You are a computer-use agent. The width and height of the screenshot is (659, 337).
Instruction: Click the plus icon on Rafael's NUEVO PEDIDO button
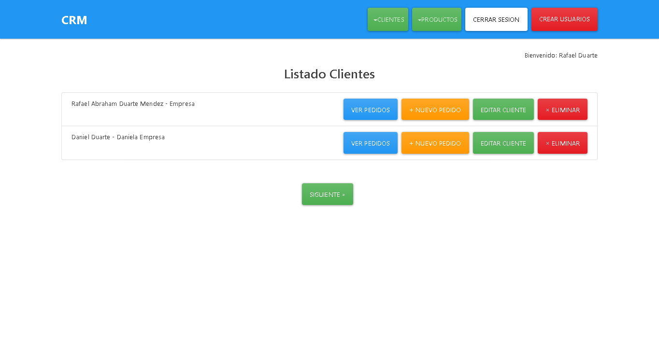410,109
